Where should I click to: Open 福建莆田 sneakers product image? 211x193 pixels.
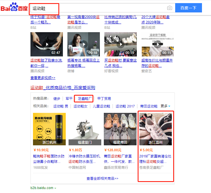pyautogui.click(x=120, y=129)
